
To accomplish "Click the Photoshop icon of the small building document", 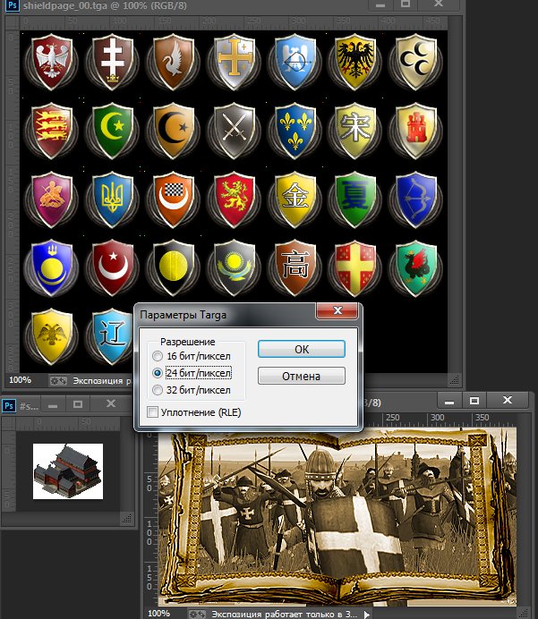I will tap(9, 405).
